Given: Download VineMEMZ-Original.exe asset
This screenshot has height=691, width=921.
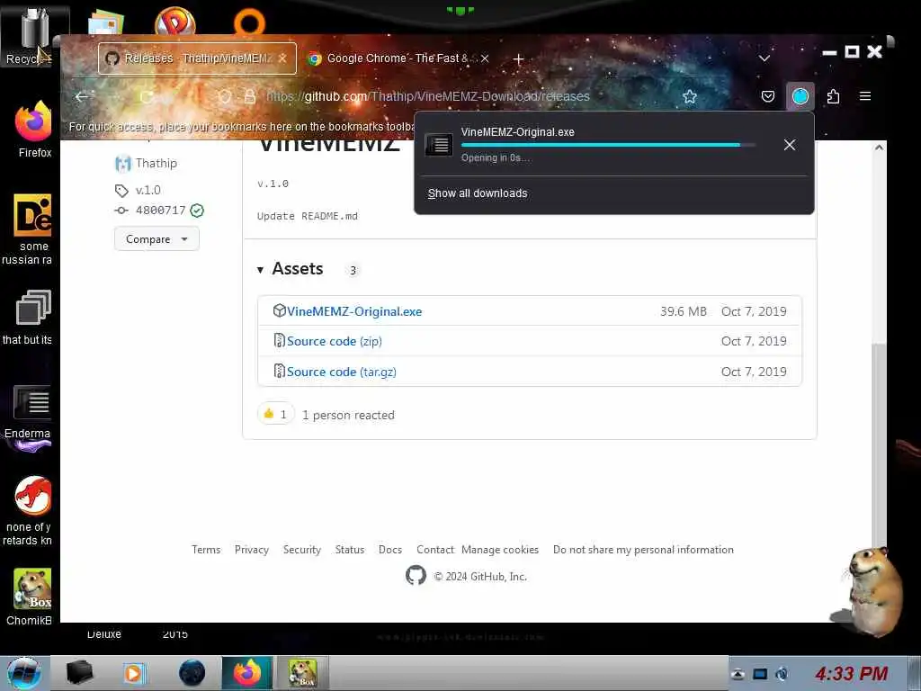Looking at the screenshot, I should coord(354,311).
